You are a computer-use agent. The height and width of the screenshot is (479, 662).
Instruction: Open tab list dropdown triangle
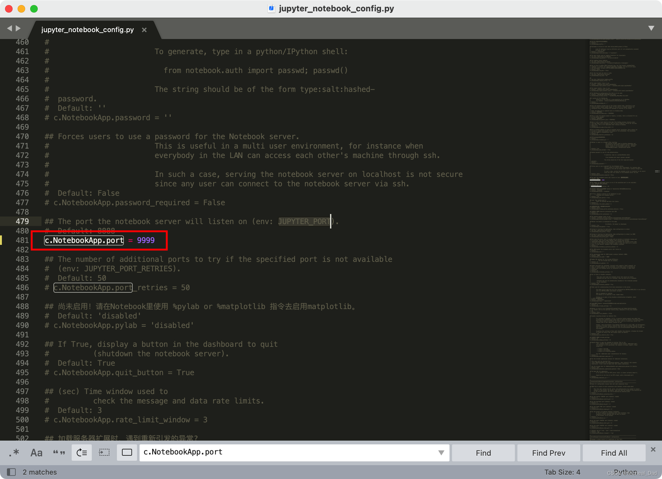pyautogui.click(x=651, y=28)
